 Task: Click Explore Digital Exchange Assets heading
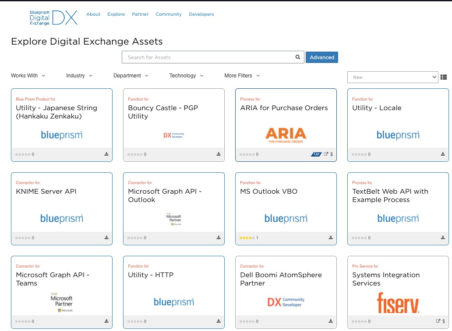point(87,42)
